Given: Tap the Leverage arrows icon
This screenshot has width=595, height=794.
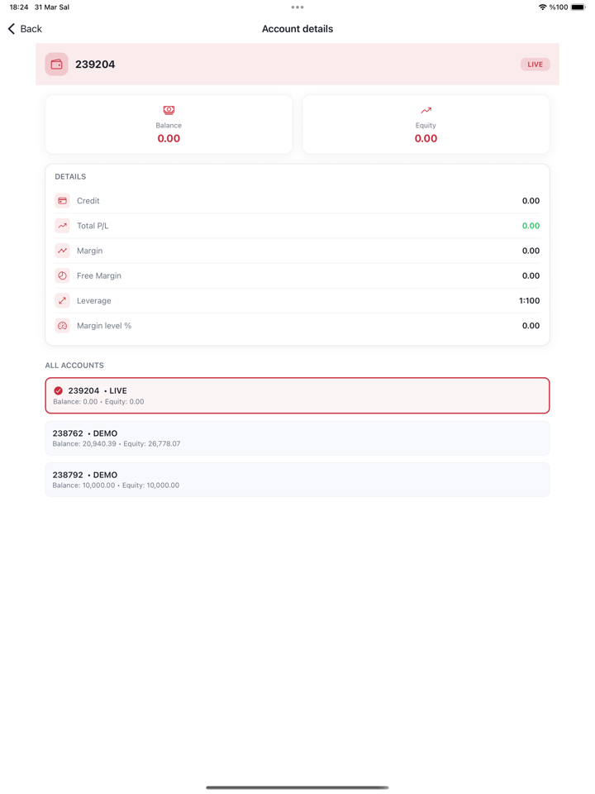Looking at the screenshot, I should click(63, 301).
